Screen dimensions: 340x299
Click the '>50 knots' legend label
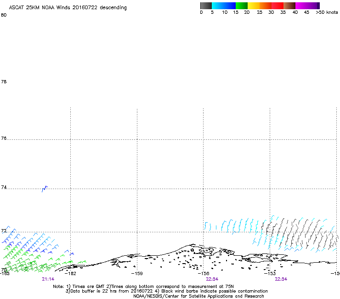tap(327, 12)
